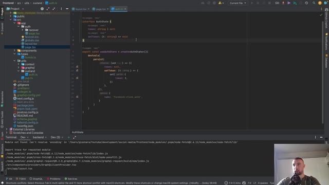Click the '4 spaces' indent status bar entry

[263, 183]
